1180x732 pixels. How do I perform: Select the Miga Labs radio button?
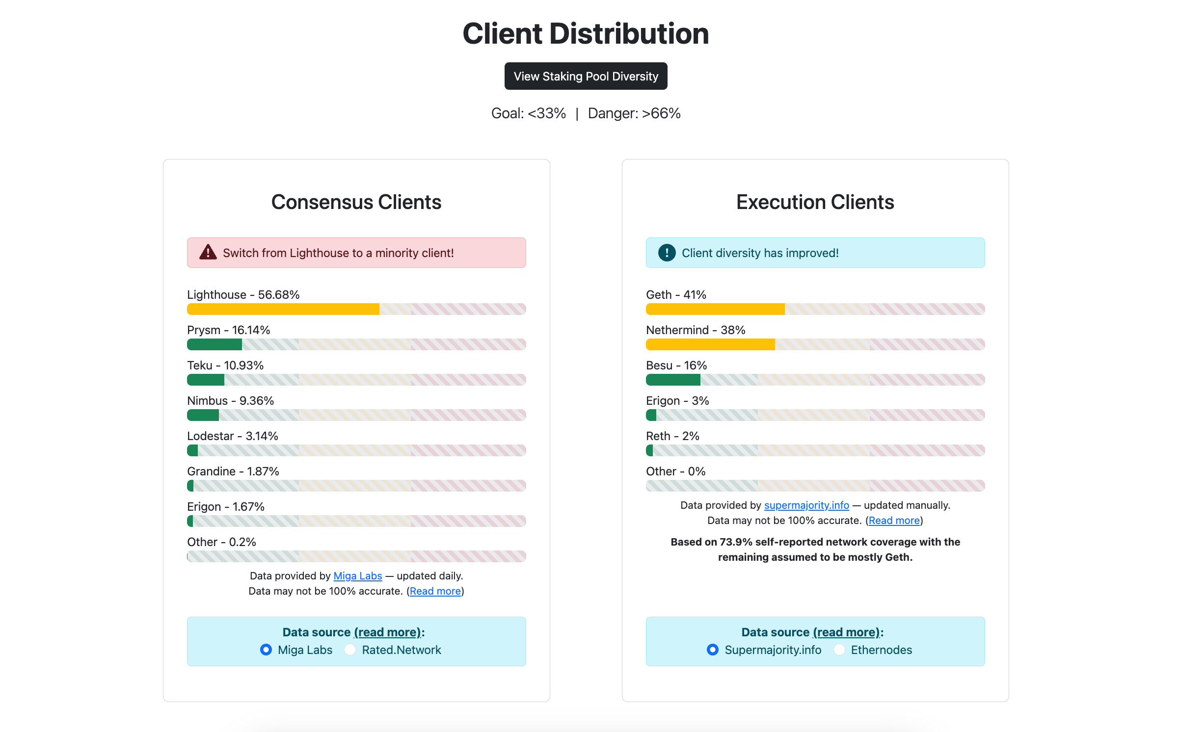[266, 650]
